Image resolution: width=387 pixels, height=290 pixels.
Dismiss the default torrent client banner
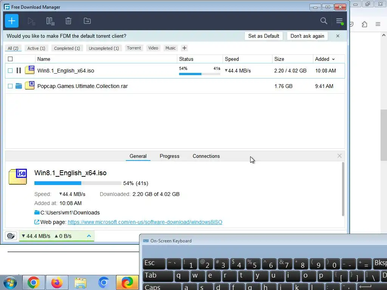tap(338, 36)
